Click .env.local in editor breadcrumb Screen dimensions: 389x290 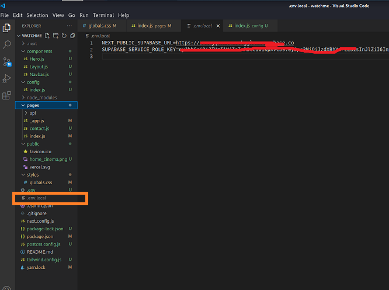click(x=98, y=36)
